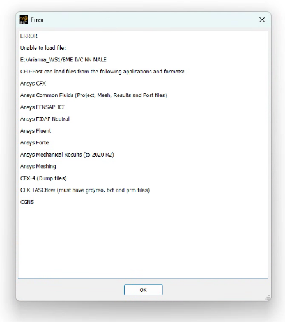285x322 pixels.
Task: Click the CFD-Post icon in title bar
Action: pos(24,20)
